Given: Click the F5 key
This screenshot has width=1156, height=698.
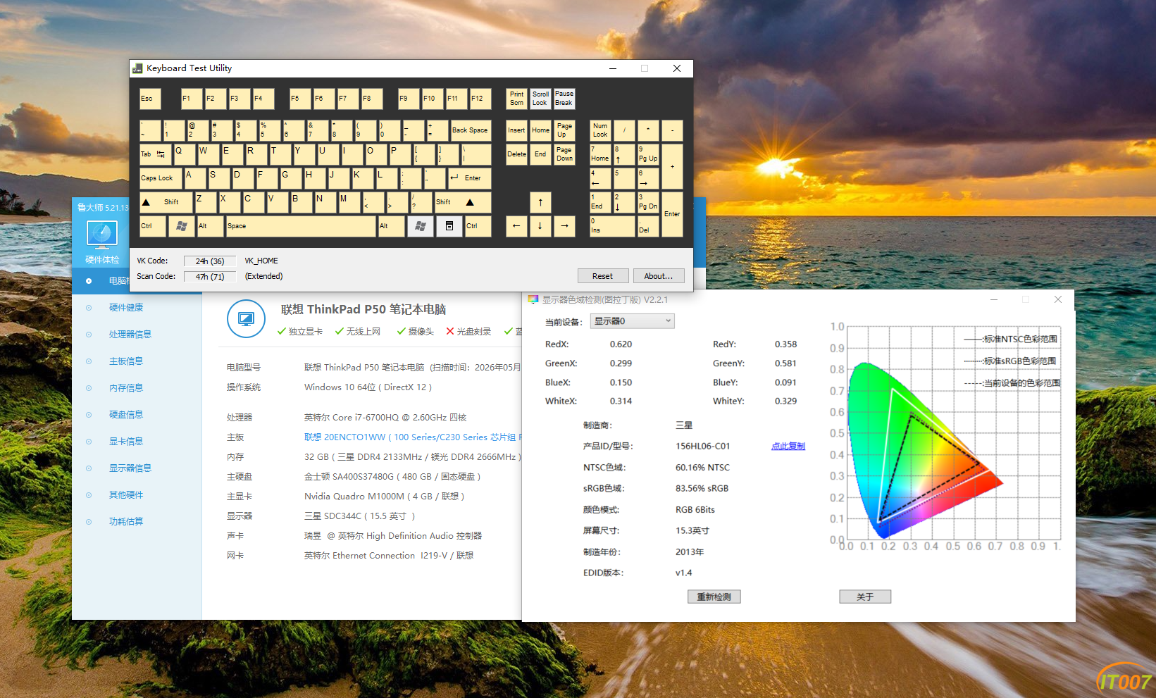Looking at the screenshot, I should point(300,99).
